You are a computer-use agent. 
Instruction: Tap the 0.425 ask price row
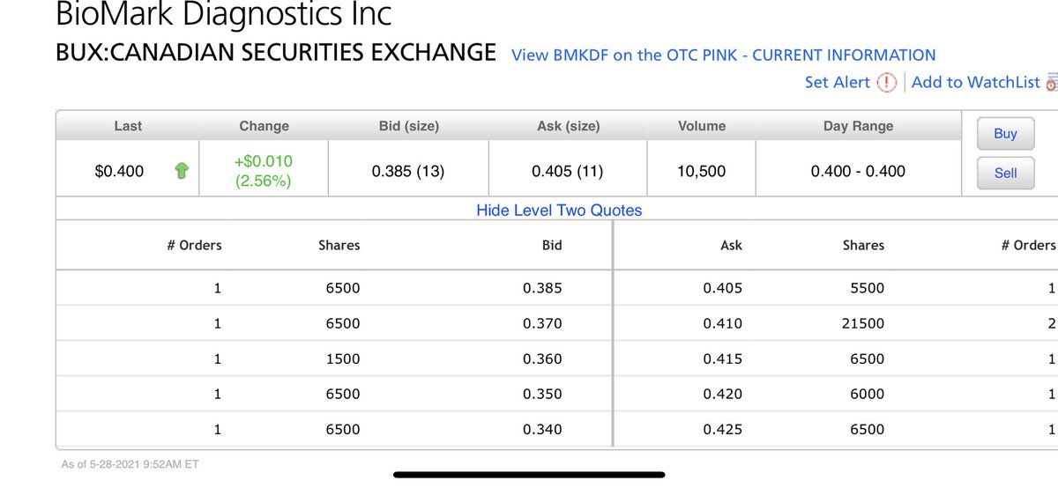click(723, 429)
